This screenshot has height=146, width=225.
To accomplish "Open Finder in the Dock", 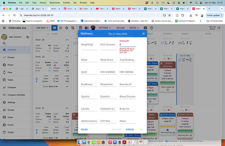I will pos(80,142).
